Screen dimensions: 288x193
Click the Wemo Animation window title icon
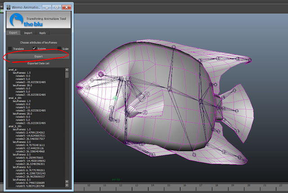[x=9, y=7]
